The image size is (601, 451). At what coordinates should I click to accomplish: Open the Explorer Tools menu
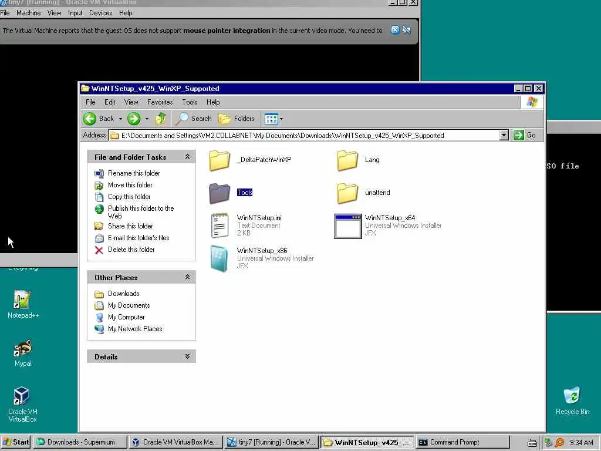[190, 102]
